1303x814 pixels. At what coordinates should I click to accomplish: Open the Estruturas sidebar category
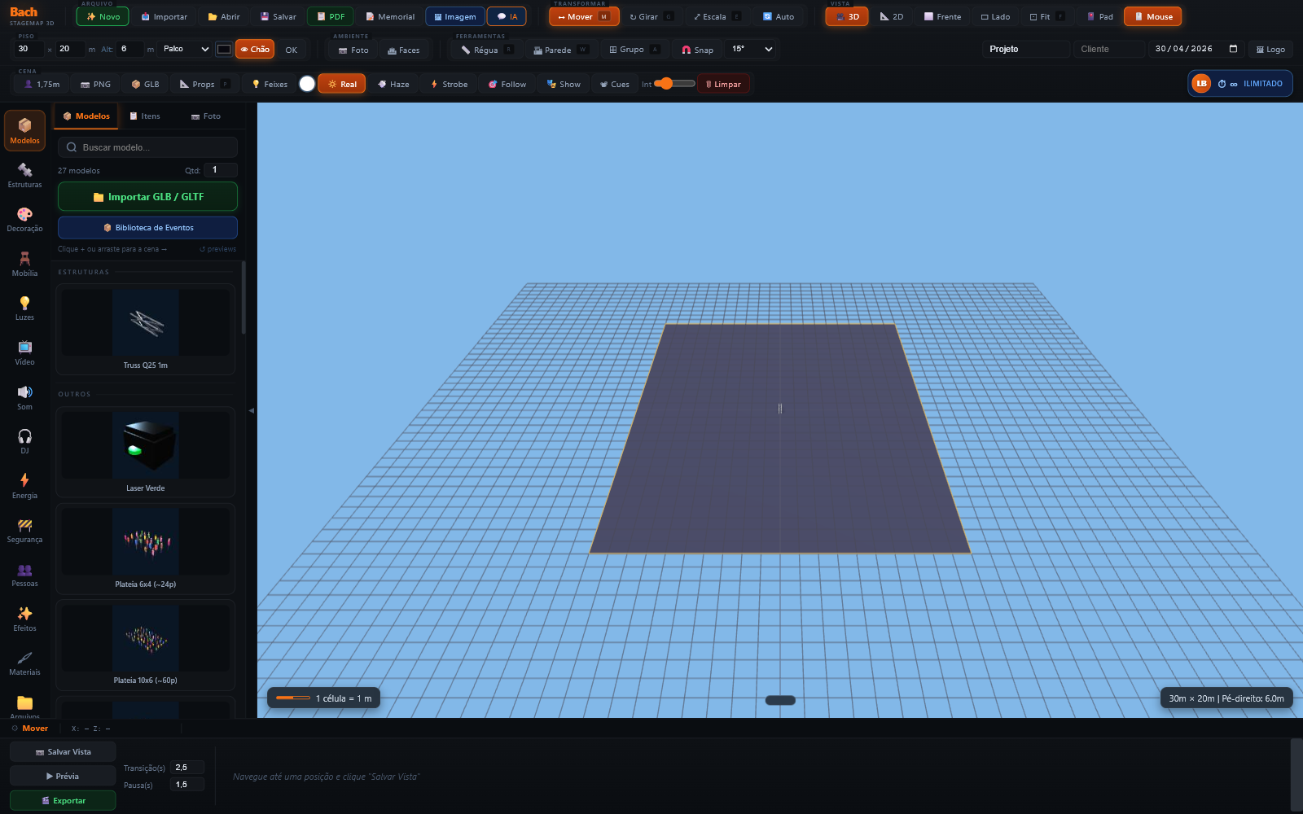click(x=24, y=175)
